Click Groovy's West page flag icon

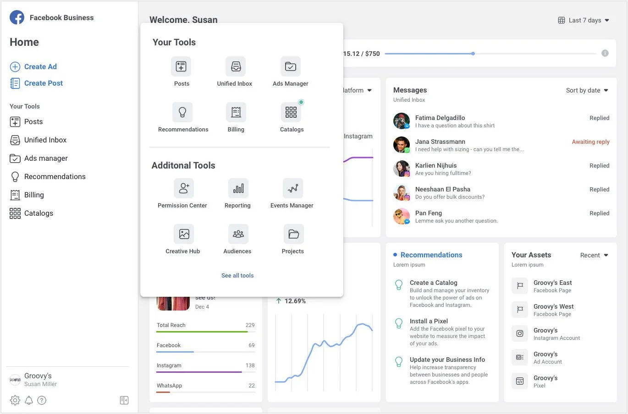(x=520, y=310)
